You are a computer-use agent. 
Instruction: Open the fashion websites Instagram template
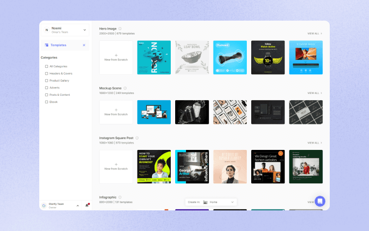[x=268, y=167]
